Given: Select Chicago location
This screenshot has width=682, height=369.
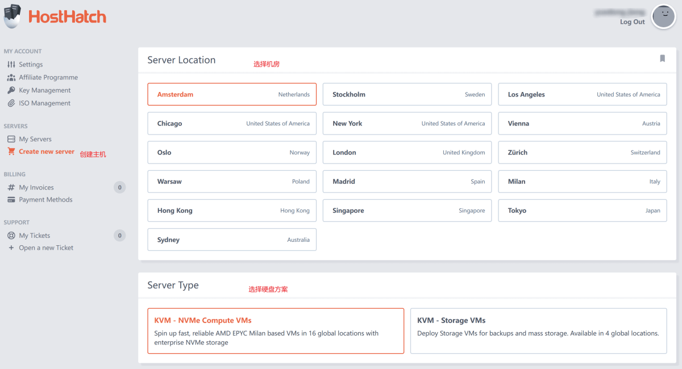Looking at the screenshot, I should (x=232, y=123).
